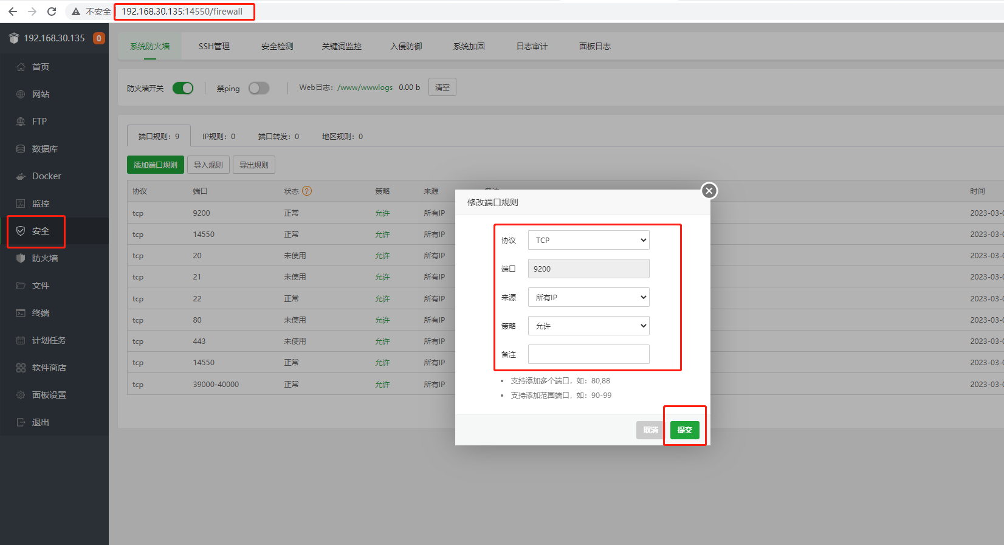Switch to the 日志审计 tab
1004x545 pixels.
pos(532,46)
